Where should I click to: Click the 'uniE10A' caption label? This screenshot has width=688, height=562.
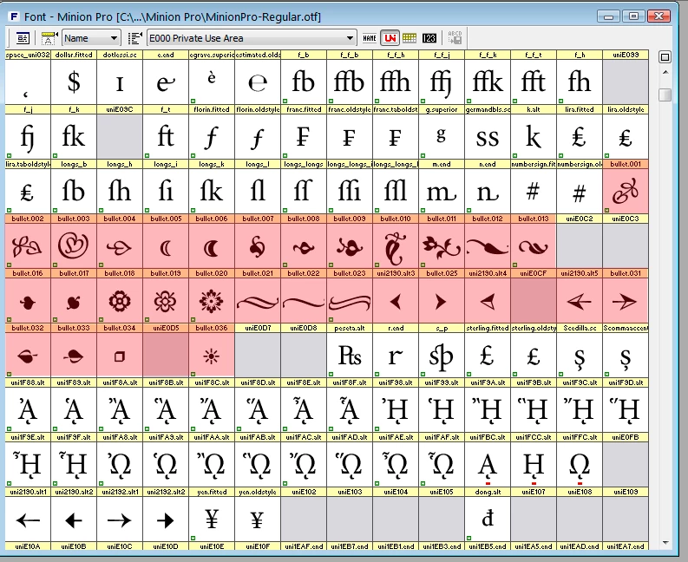pyautogui.click(x=28, y=546)
